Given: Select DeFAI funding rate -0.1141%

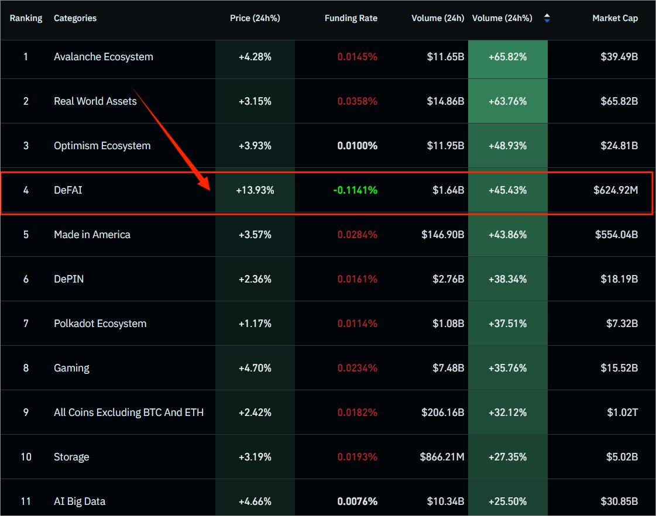Looking at the screenshot, I should click(355, 190).
